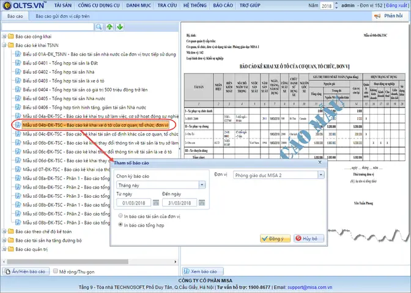Click the green down arrow icon
The image size is (411, 293).
pyautogui.click(x=119, y=27)
